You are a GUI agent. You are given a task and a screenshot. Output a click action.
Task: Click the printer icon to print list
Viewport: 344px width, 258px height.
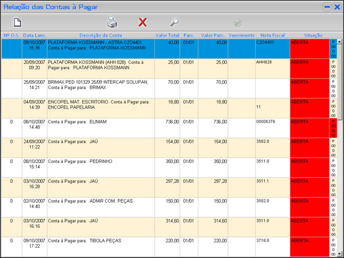(112, 22)
